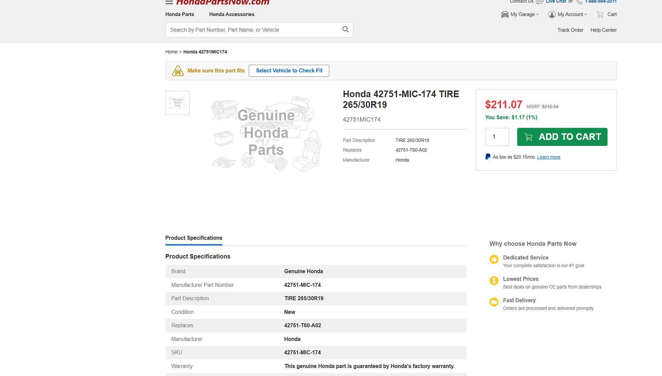Image resolution: width=662 pixels, height=376 pixels.
Task: Click the top Replaces value 42751-T60-A02
Action: (411, 150)
